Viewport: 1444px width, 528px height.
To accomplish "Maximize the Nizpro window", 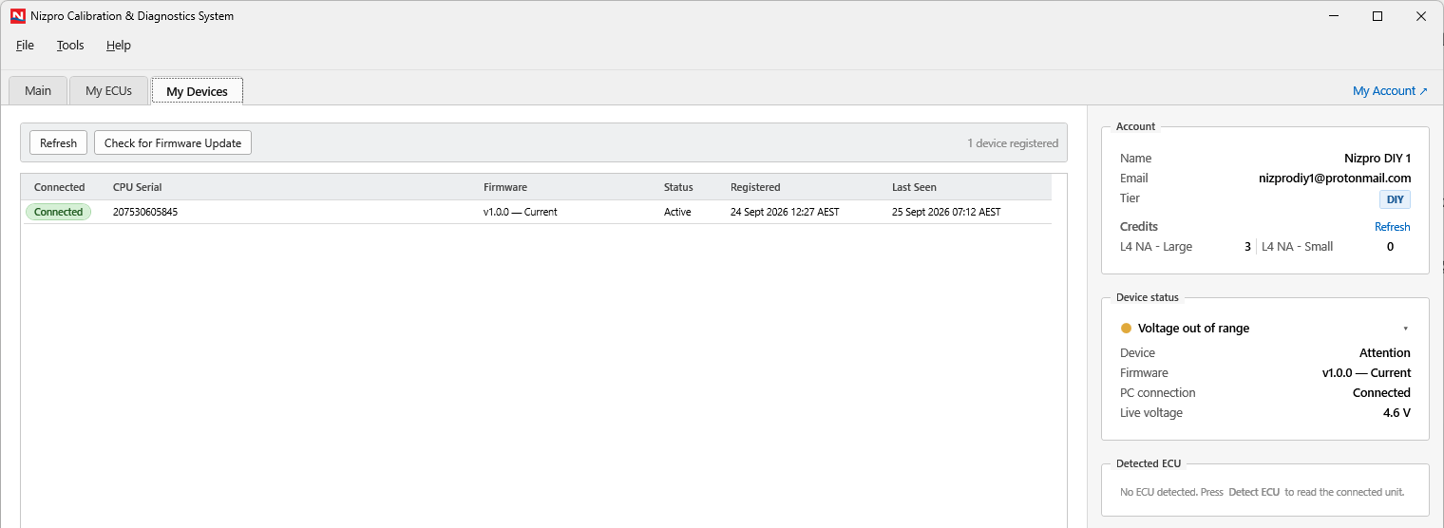I will pyautogui.click(x=1377, y=16).
